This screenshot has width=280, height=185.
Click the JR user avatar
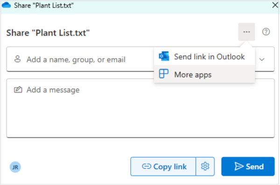(x=15, y=167)
